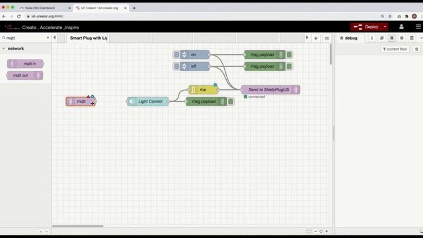Open the current flow debug filter
423x238 pixels.
pyautogui.click(x=395, y=49)
